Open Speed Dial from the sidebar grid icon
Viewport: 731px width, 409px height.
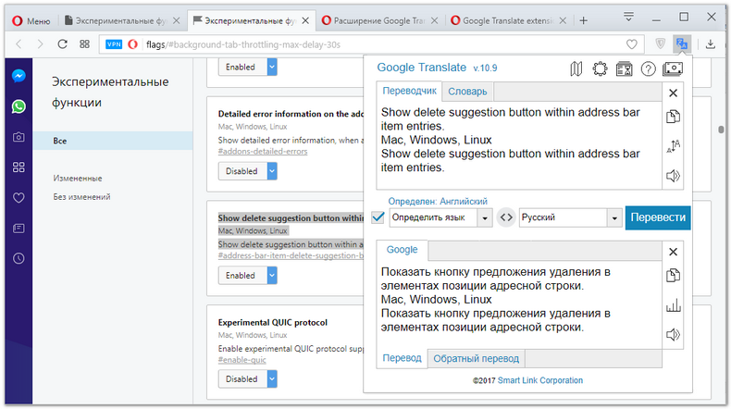[19, 167]
